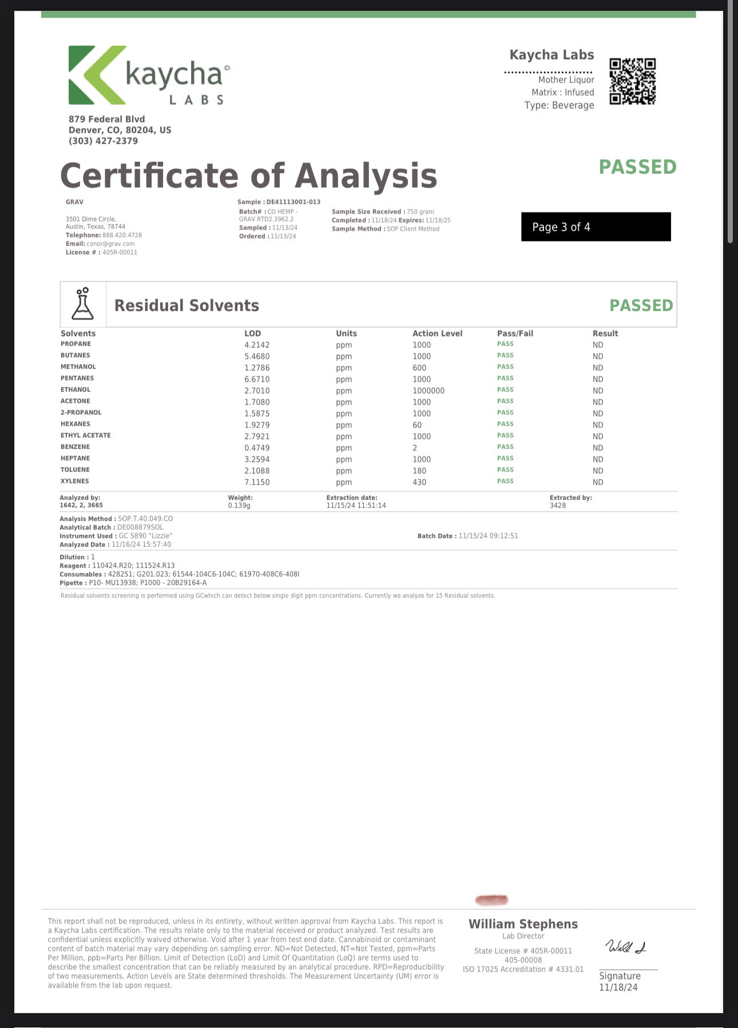Click the hexanes action level 60
The height and width of the screenshot is (1028, 738).
[417, 425]
